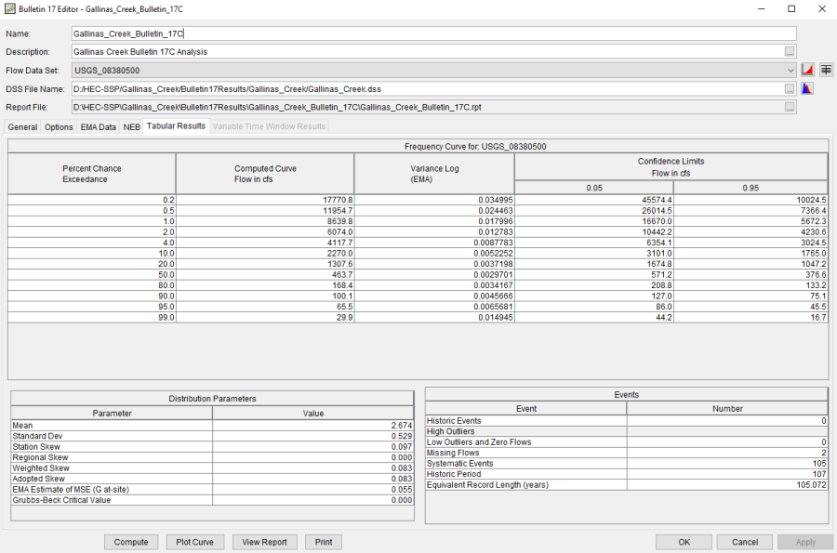The image size is (837, 553).
Task: Select the EMA Data tab
Action: (98, 126)
